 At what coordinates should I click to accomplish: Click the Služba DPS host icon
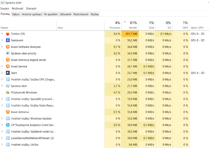click(x=8, y=79)
